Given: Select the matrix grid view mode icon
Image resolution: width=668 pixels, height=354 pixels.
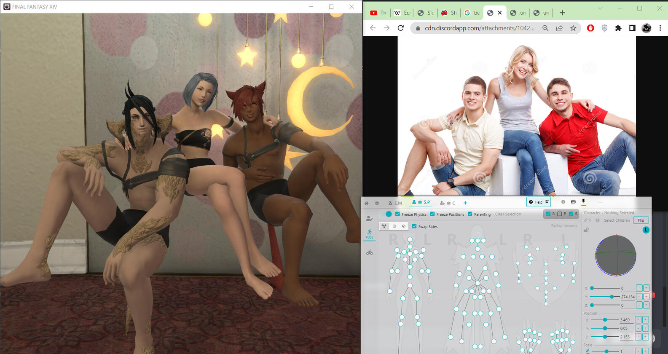Looking at the screenshot, I should pyautogui.click(x=394, y=226).
